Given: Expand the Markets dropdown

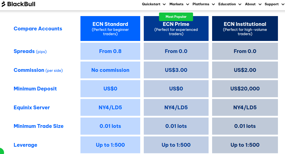Looking at the screenshot, I should tap(179, 4).
